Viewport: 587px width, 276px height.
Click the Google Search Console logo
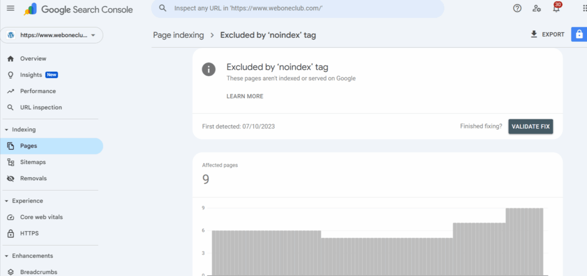78,9
